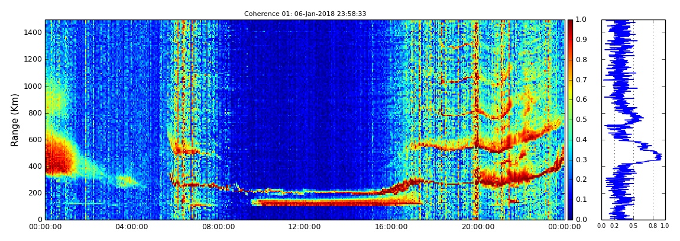Click the 12:00:00 time tick label

304,227
